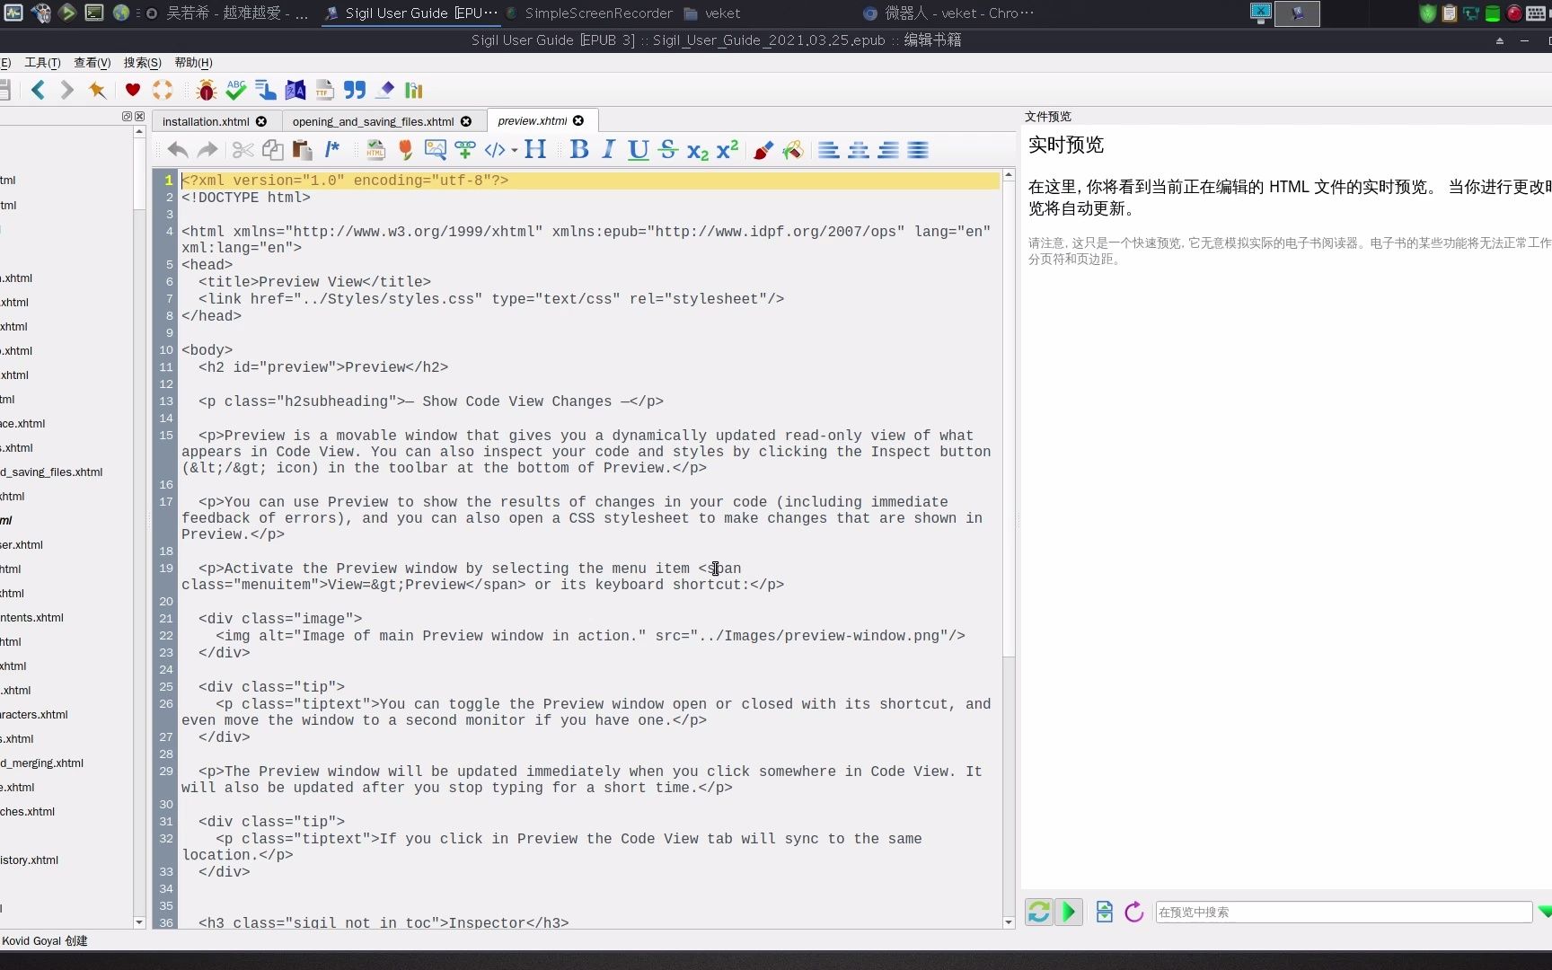Click the Copy icon
This screenshot has width=1552, height=970.
pyautogui.click(x=272, y=150)
